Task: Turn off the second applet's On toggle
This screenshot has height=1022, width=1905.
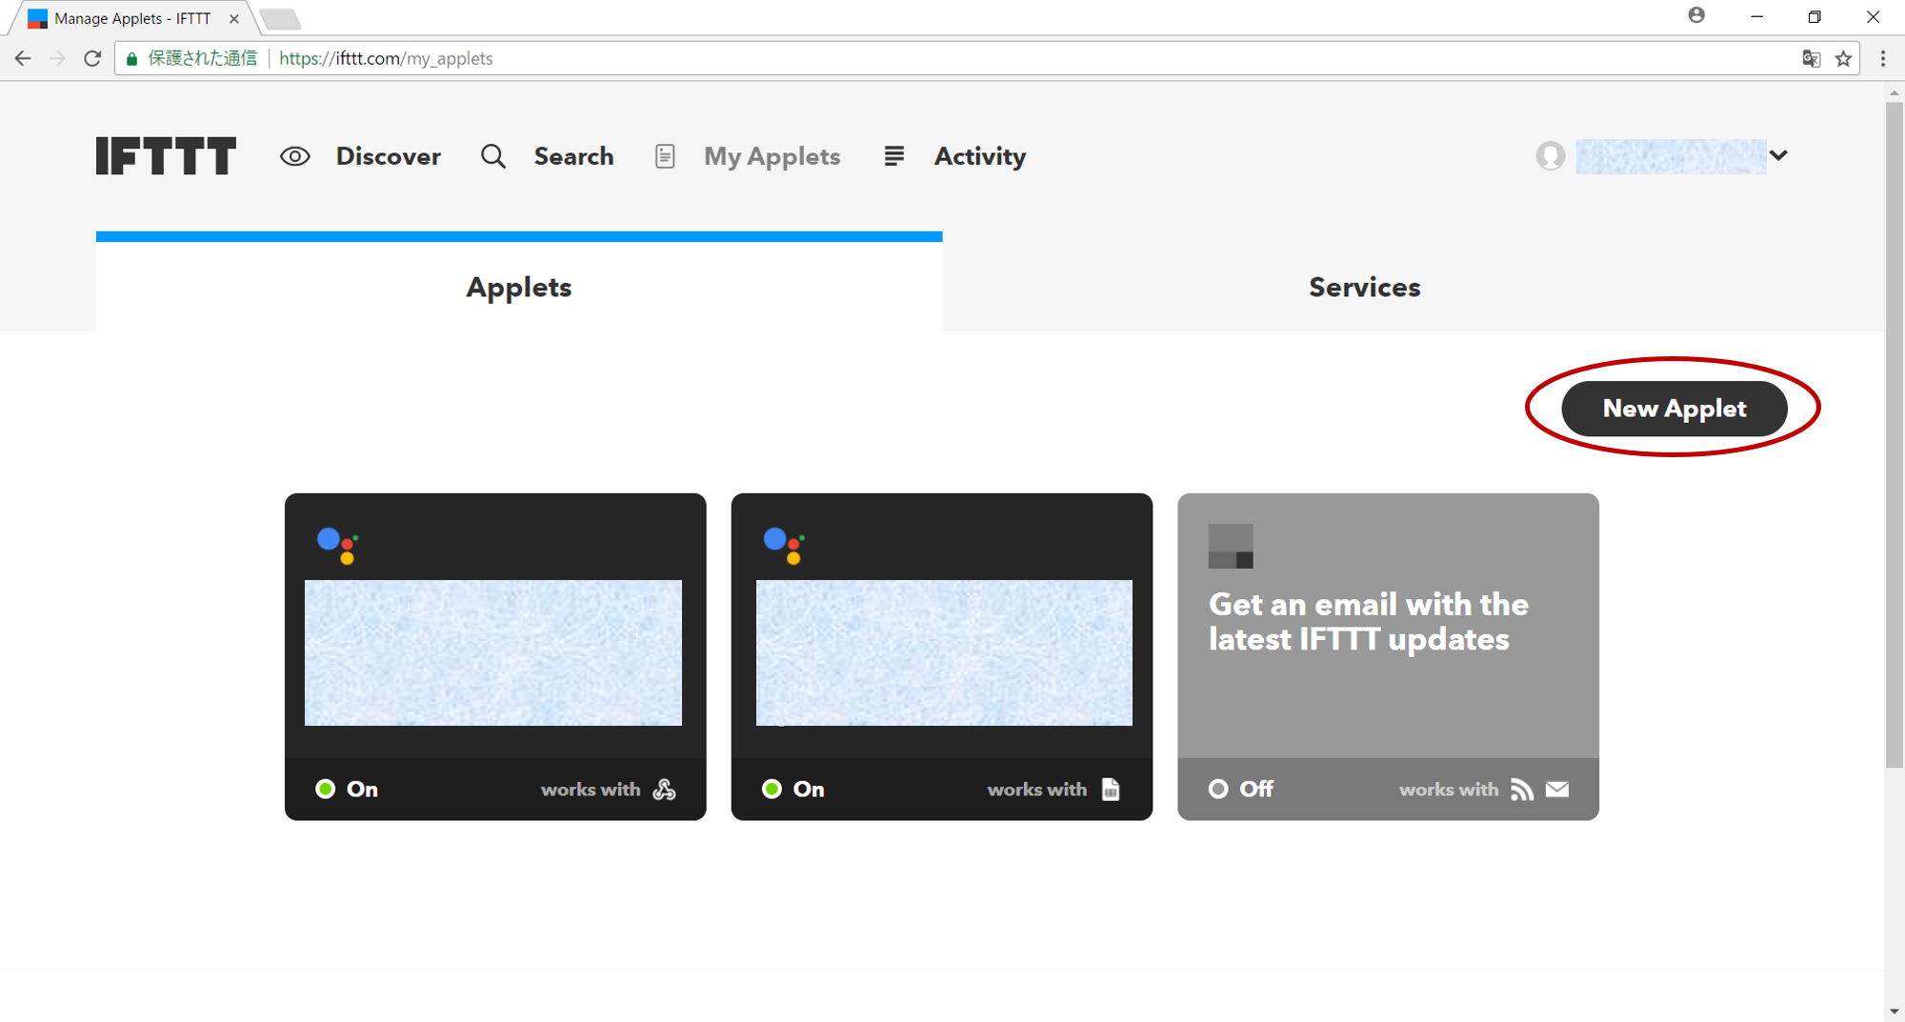Action: (793, 789)
